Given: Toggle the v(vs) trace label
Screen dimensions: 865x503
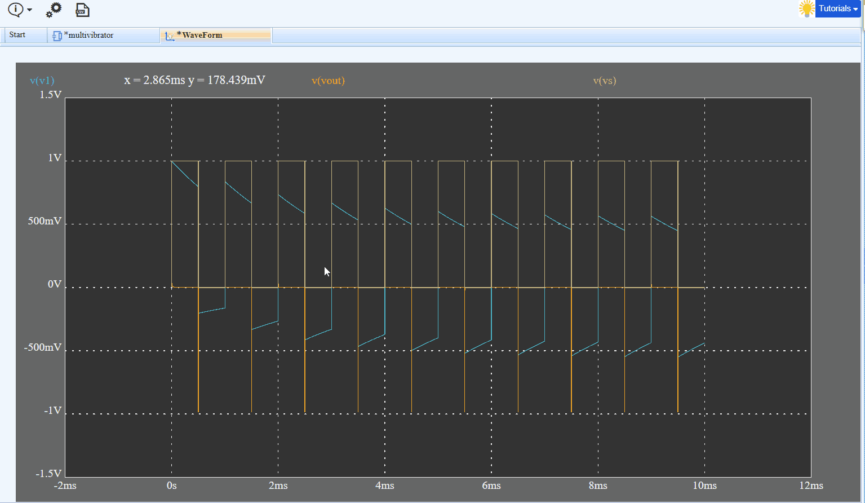Looking at the screenshot, I should pos(605,80).
